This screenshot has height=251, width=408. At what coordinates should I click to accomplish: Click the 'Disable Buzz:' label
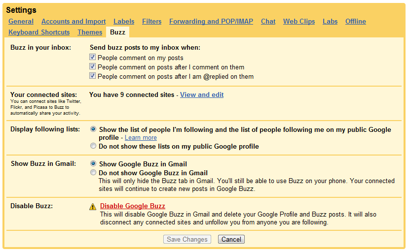tap(32, 206)
